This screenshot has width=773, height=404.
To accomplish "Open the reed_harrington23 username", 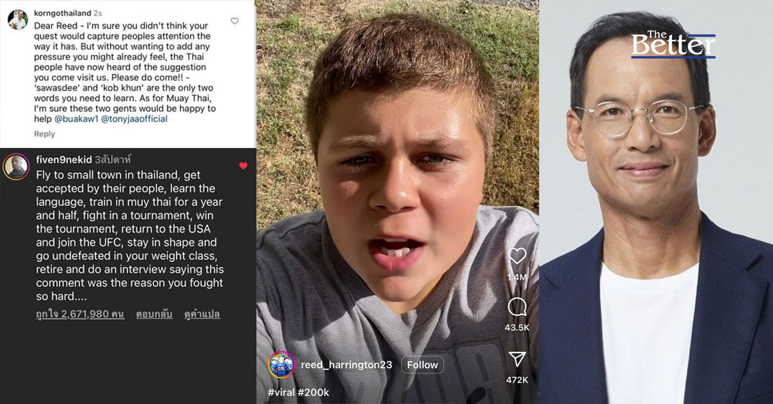I will tap(347, 365).
